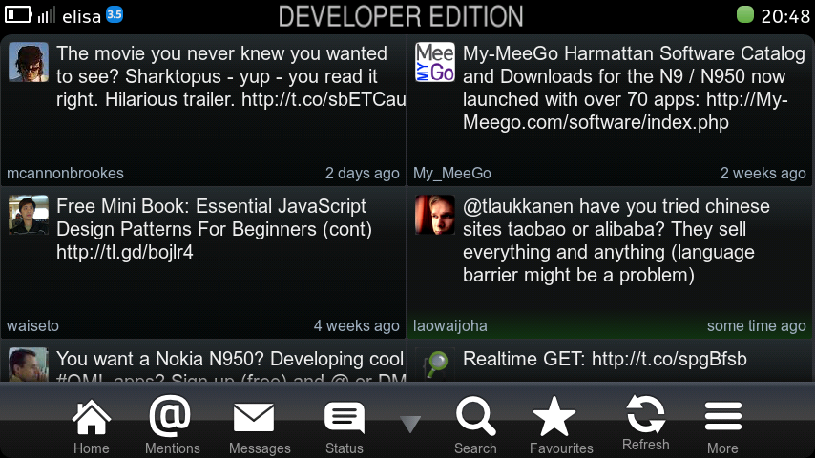Open Mentions with the @ icon

(170, 415)
